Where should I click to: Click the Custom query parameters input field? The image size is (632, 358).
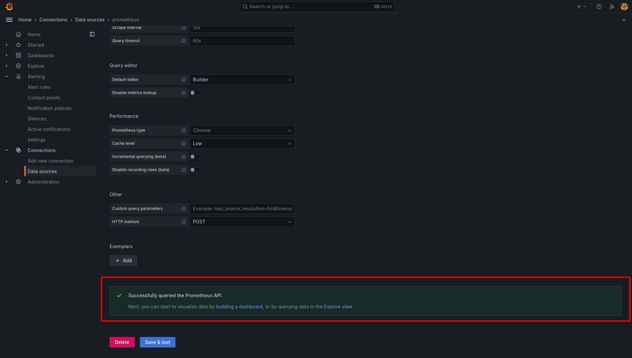click(242, 209)
